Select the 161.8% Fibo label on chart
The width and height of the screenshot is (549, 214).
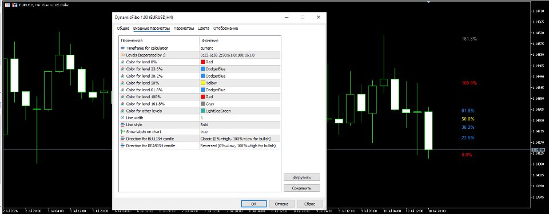(x=469, y=39)
